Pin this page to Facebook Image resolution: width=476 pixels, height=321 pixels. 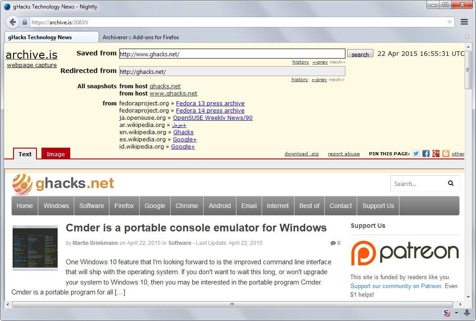tap(426, 154)
